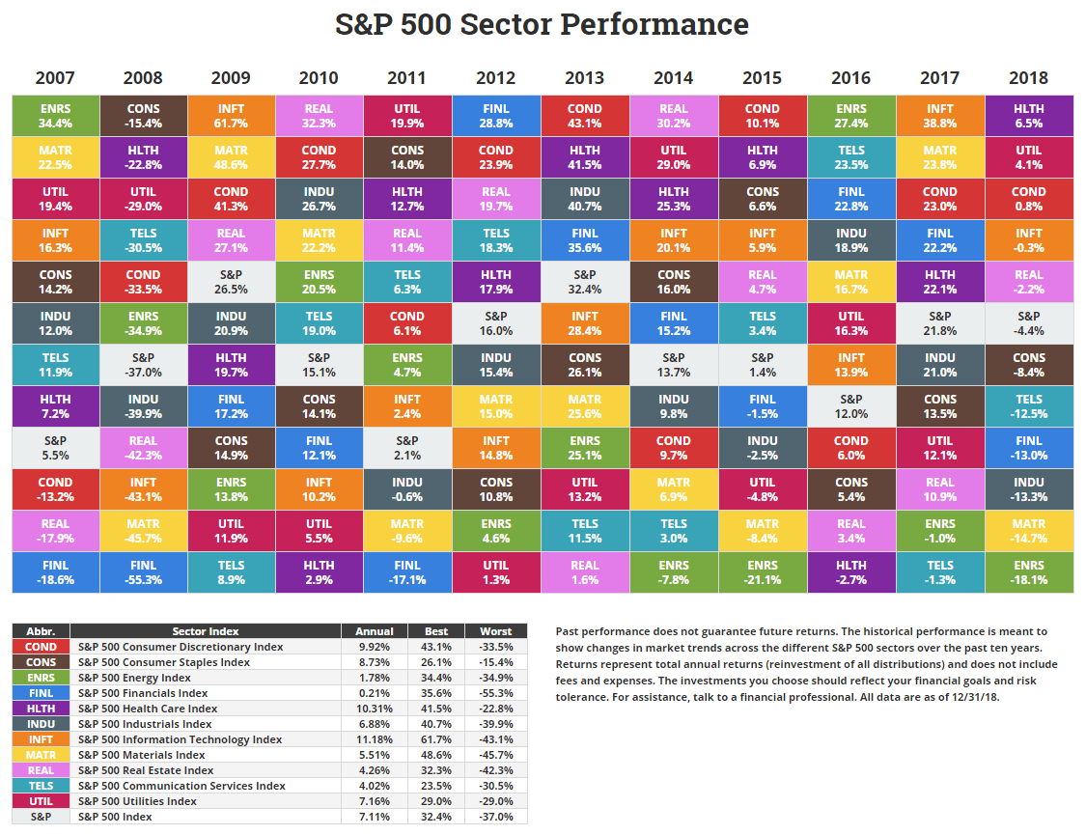
Task: Click the Worst column header
Action: (496, 630)
